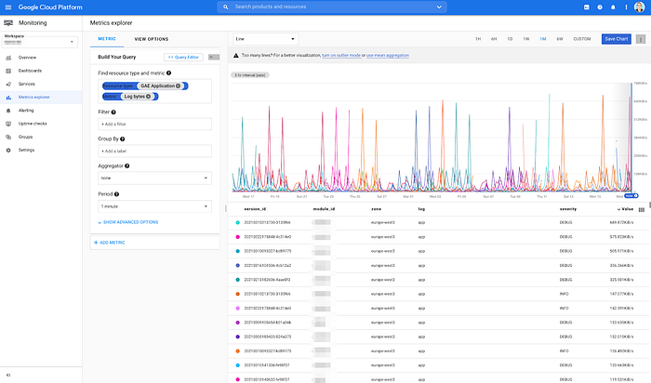Open the three-dot utilities menu in header

pos(626,7)
